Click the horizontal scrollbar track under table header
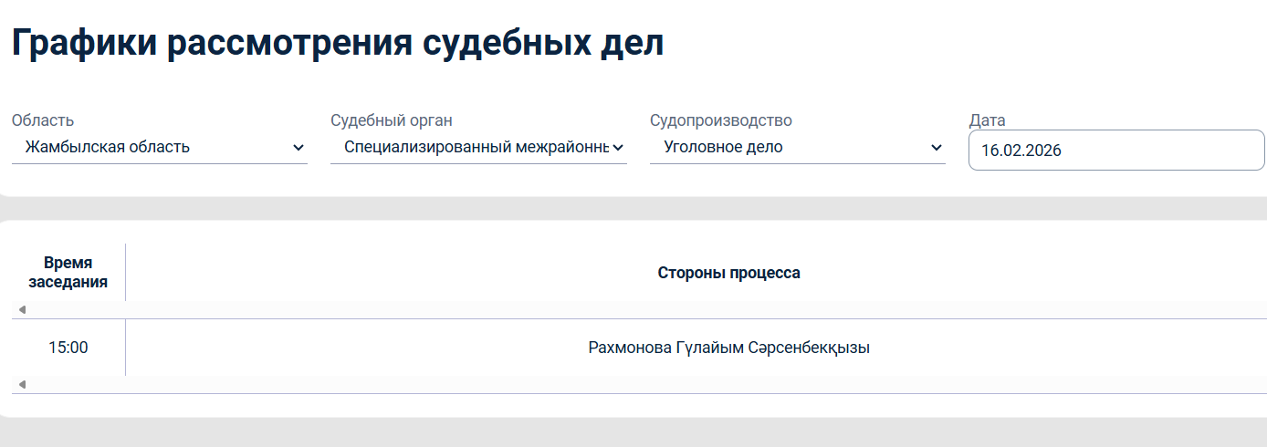The image size is (1267, 447). click(x=639, y=310)
